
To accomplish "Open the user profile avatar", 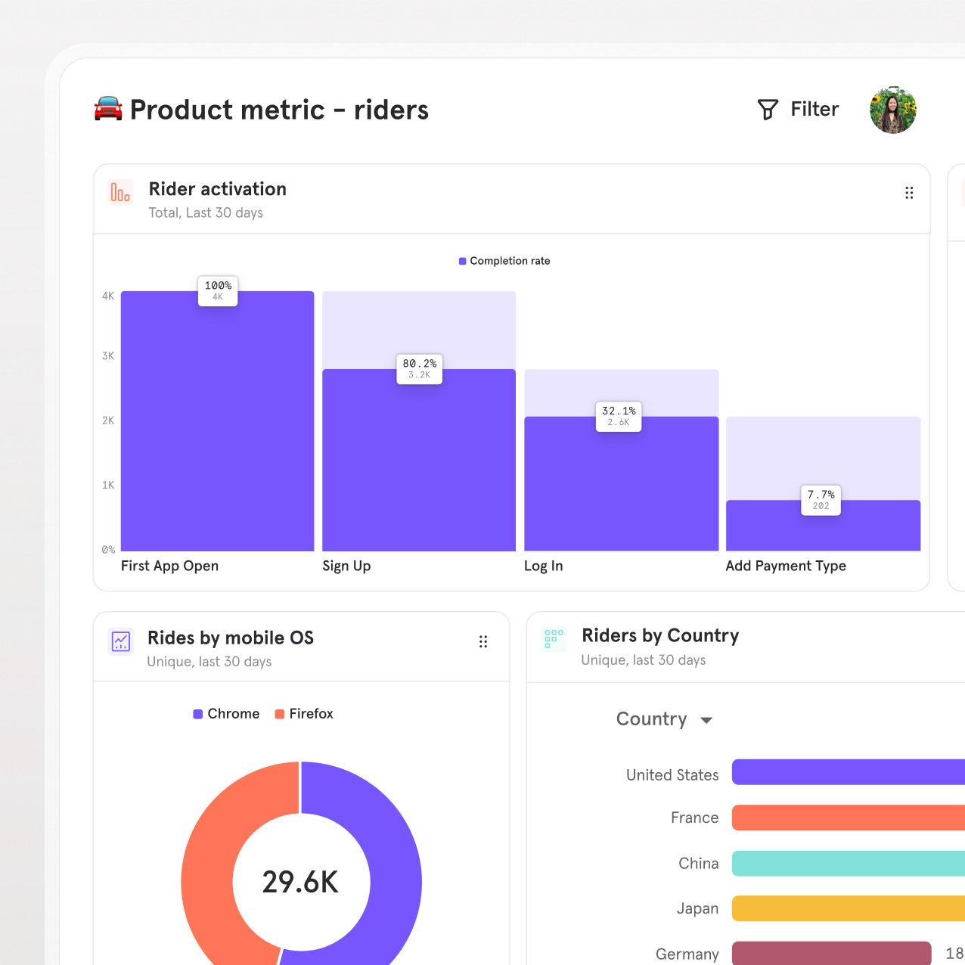I will (893, 110).
